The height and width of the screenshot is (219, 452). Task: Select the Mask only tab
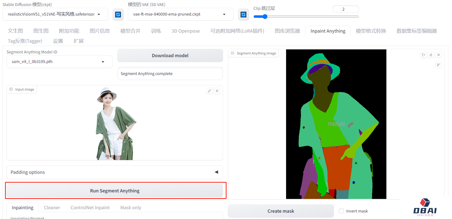point(131,207)
